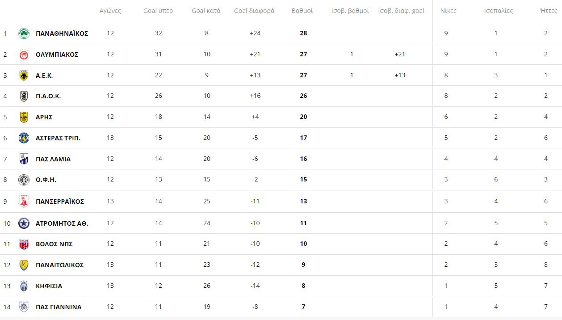The width and height of the screenshot is (562, 320).
Task: Sort table by Βαθμοί column header
Action: tap(302, 11)
